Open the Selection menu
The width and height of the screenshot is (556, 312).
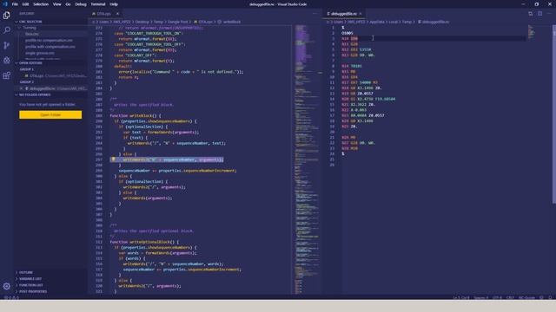(x=41, y=4)
